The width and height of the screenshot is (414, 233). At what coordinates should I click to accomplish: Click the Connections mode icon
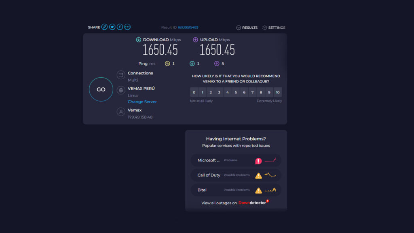click(x=121, y=75)
